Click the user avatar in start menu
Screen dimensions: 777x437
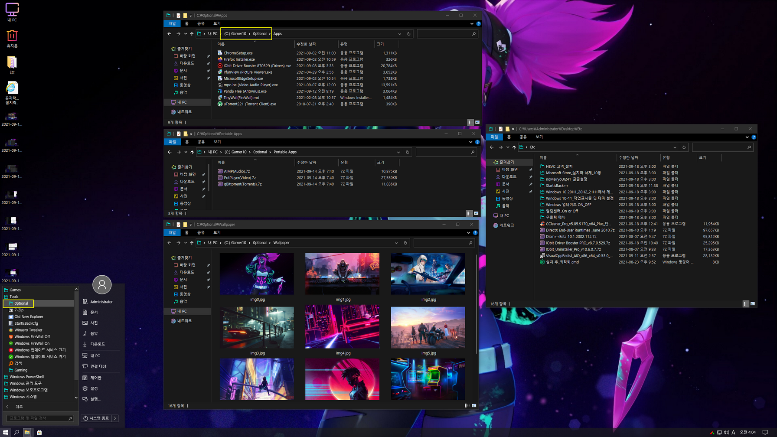[x=102, y=284]
